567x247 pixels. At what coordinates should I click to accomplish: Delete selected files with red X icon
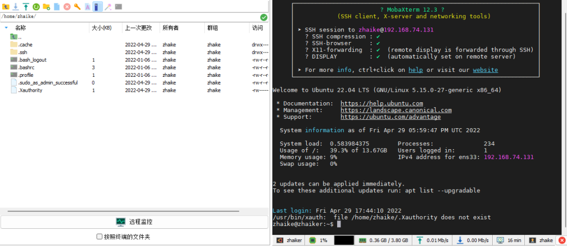click(67, 7)
